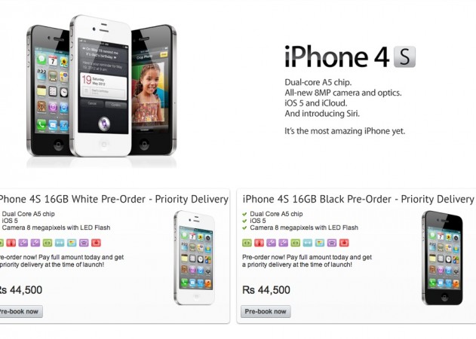Click the red download icon in White card

(96, 243)
